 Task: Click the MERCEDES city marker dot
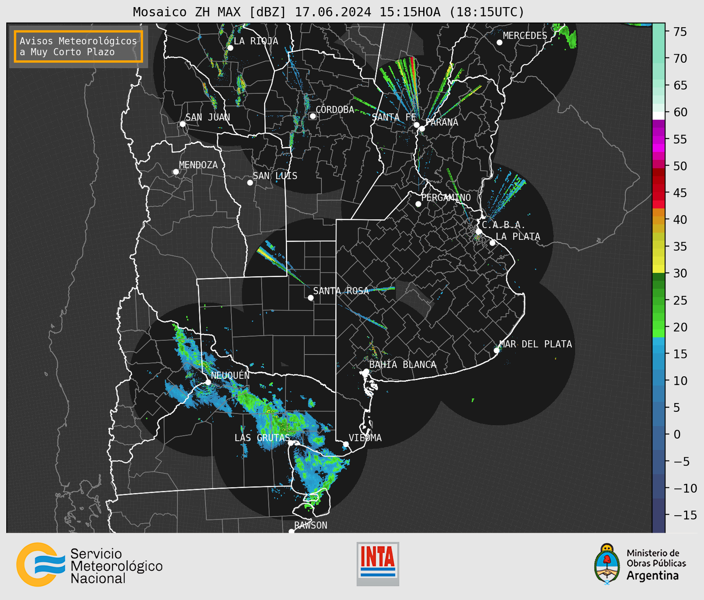pos(500,43)
